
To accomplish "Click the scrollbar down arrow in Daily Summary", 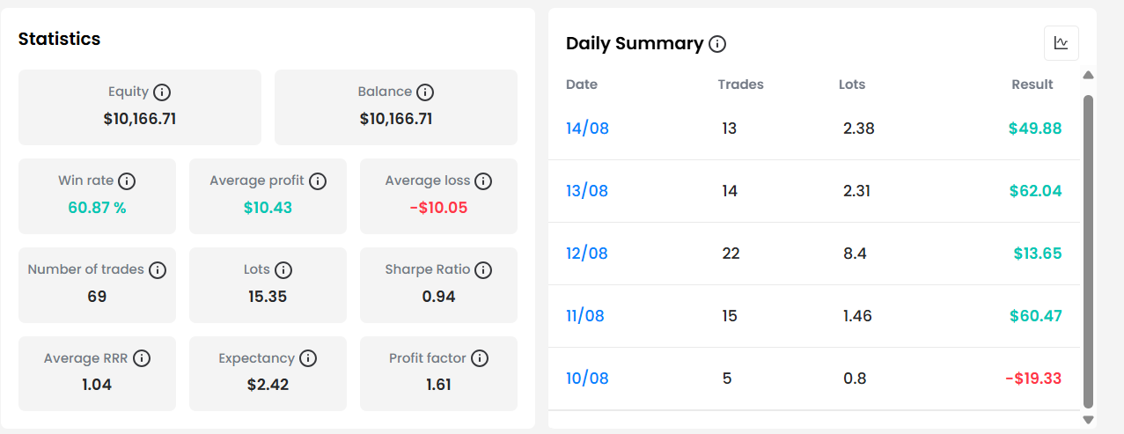I will pyautogui.click(x=1088, y=420).
